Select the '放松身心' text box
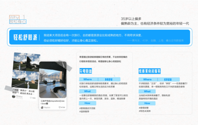198x125 pixels. pyautogui.click(x=18, y=22)
